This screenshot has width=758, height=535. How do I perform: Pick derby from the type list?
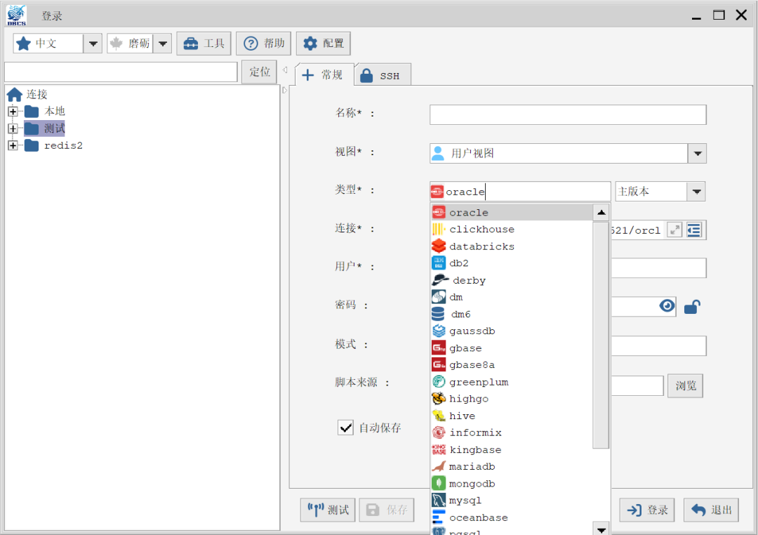(x=512, y=280)
